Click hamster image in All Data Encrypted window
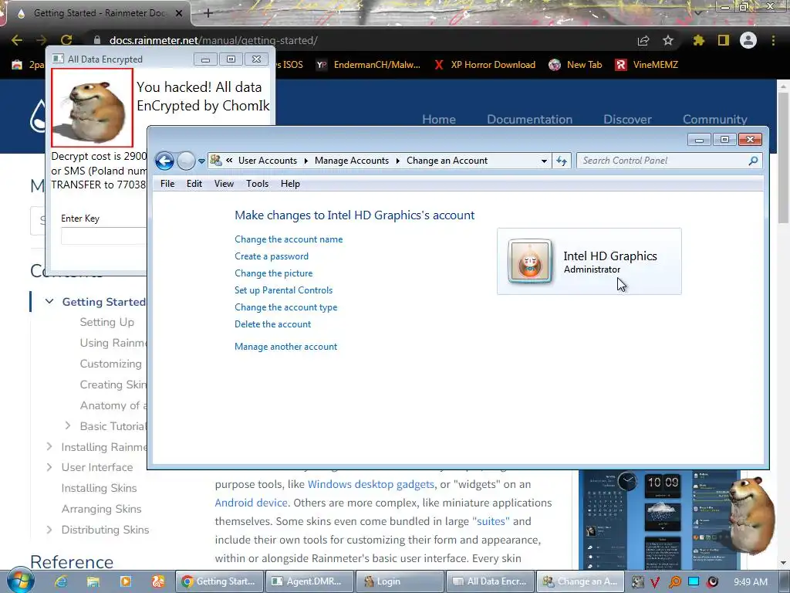Image resolution: width=790 pixels, height=593 pixels. tap(93, 108)
